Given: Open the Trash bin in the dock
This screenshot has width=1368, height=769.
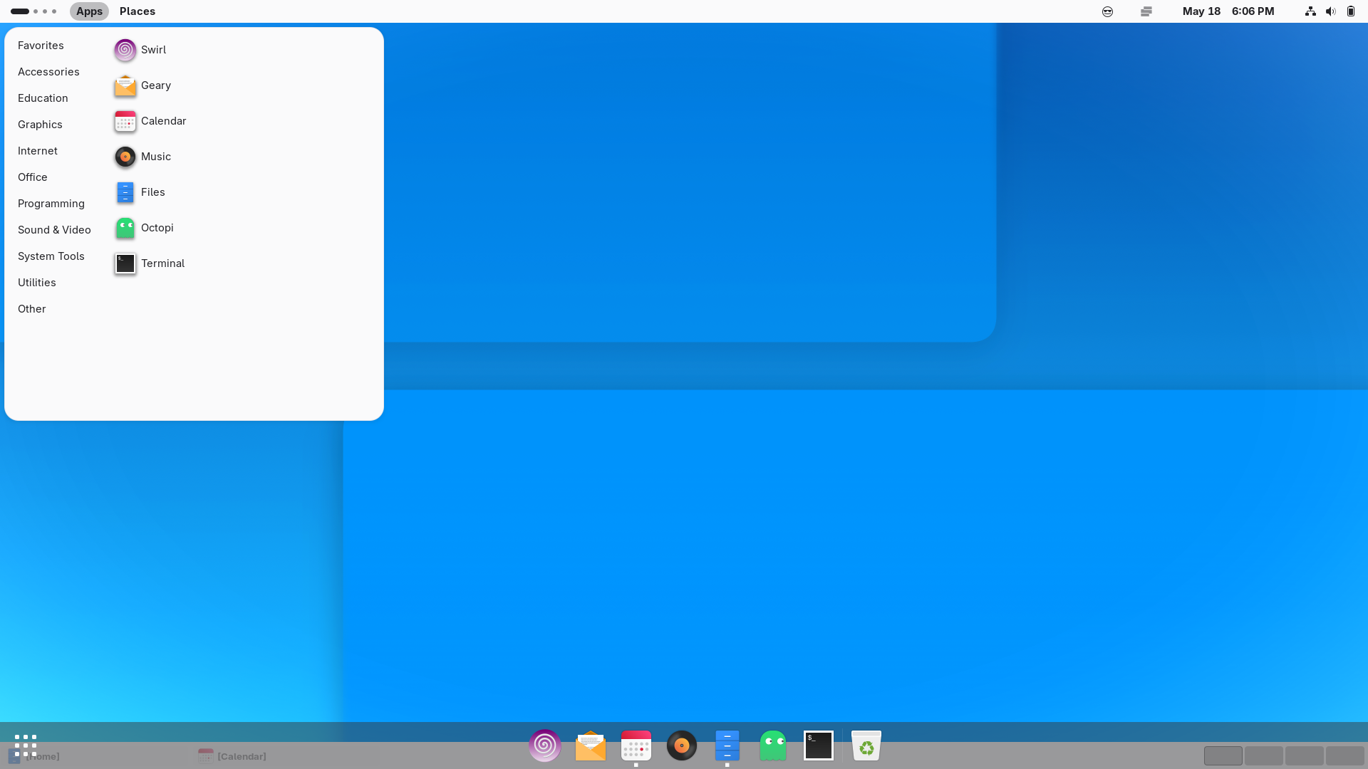Looking at the screenshot, I should coord(866,746).
